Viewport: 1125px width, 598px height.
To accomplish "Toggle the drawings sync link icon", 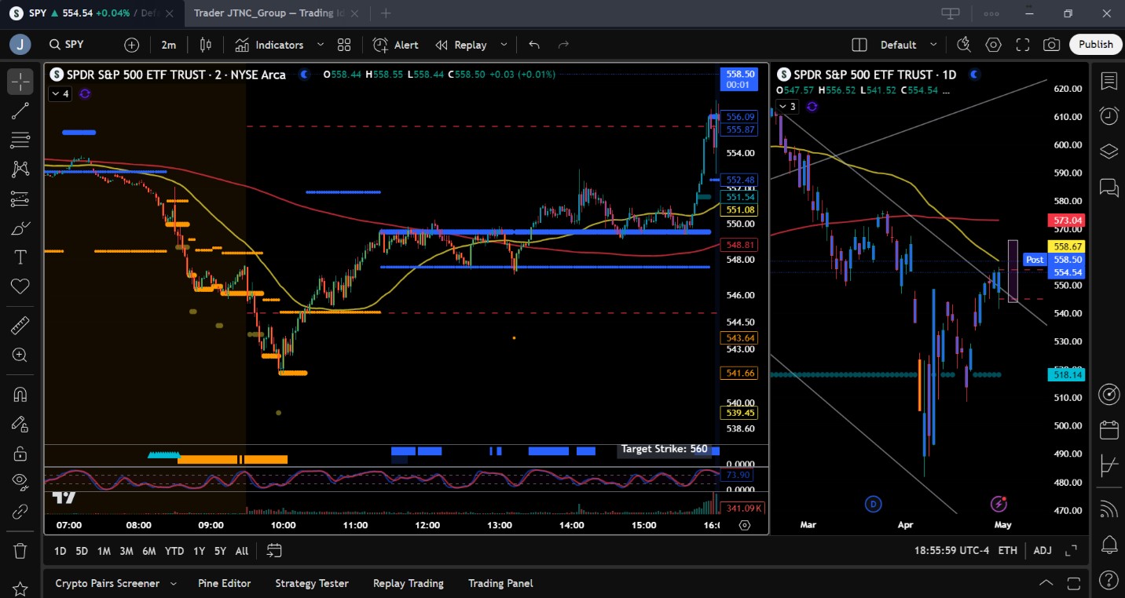I will click(x=20, y=512).
